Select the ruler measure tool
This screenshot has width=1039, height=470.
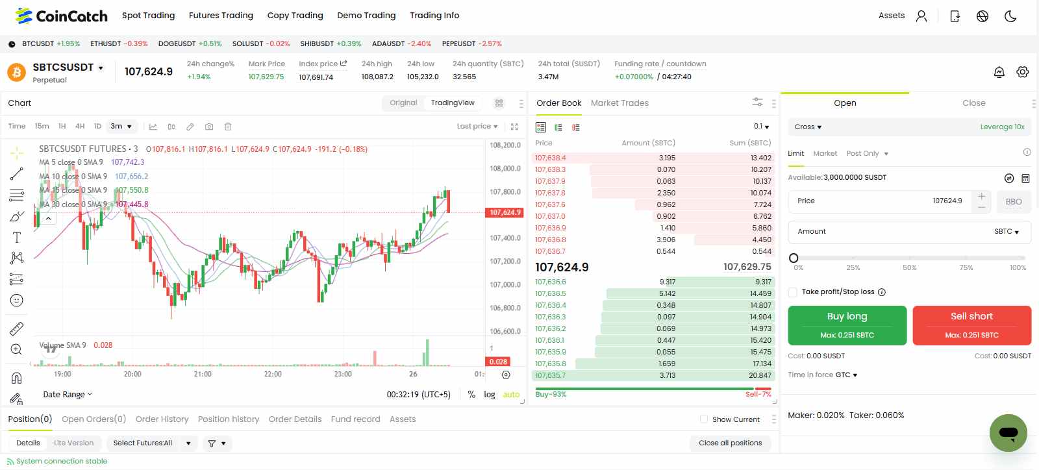click(x=17, y=328)
